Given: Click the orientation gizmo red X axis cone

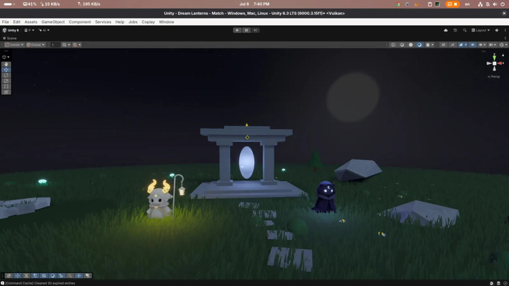Looking at the screenshot, I should [x=500, y=63].
